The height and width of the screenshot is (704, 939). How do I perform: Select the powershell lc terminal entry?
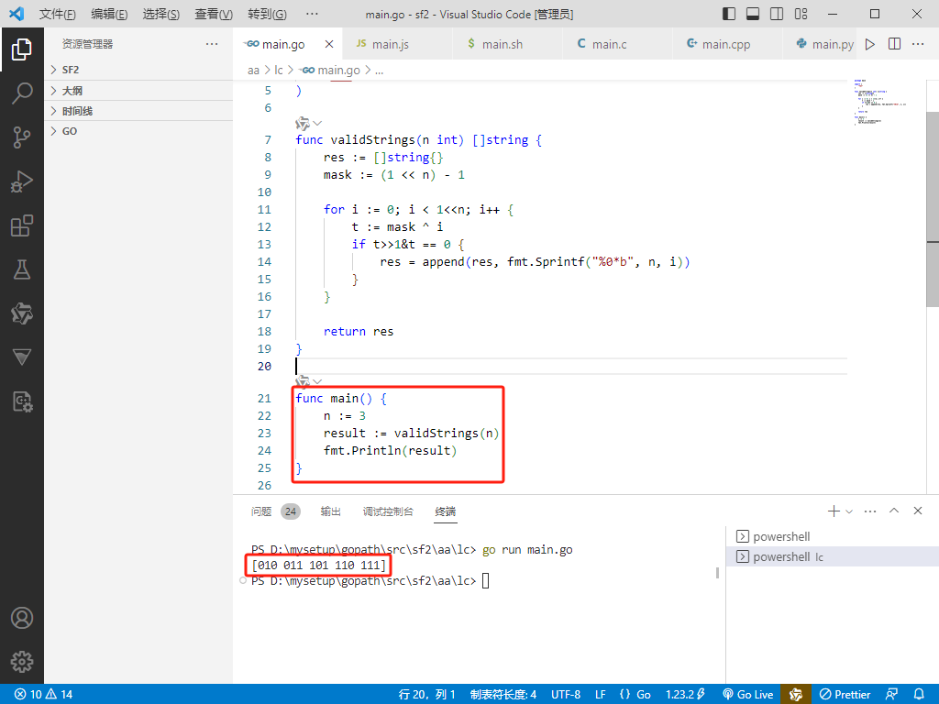pyautogui.click(x=833, y=556)
